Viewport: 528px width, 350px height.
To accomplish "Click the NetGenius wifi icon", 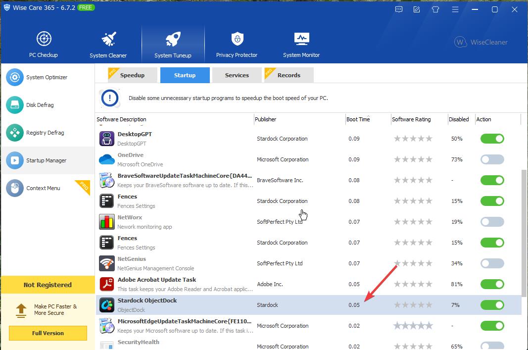I will click(x=107, y=263).
